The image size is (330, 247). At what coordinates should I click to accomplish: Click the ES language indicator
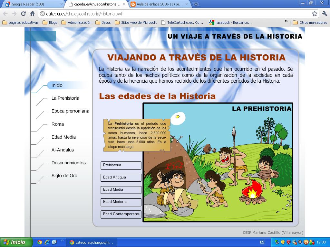click(x=262, y=242)
